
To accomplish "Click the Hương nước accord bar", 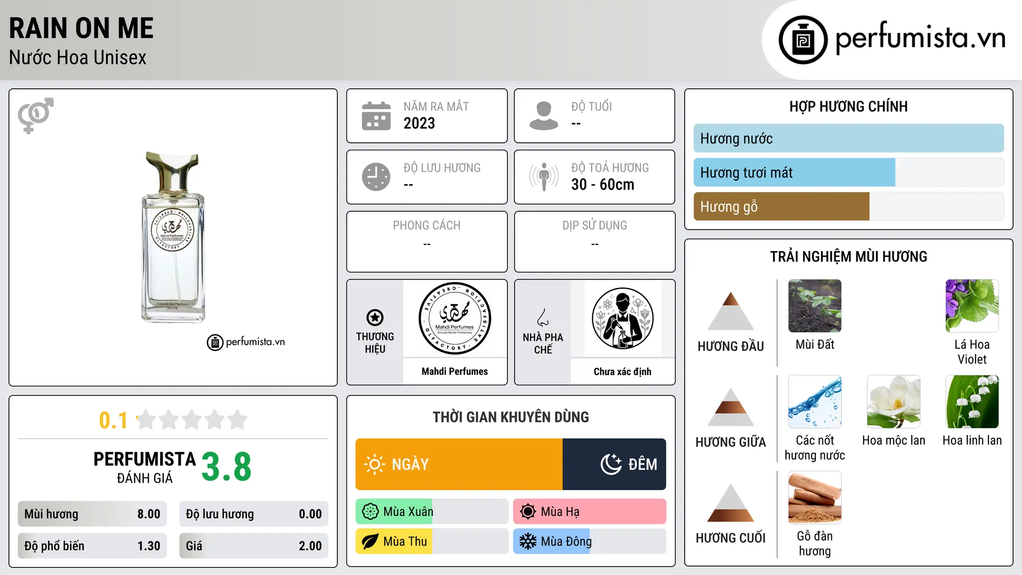I will (849, 138).
